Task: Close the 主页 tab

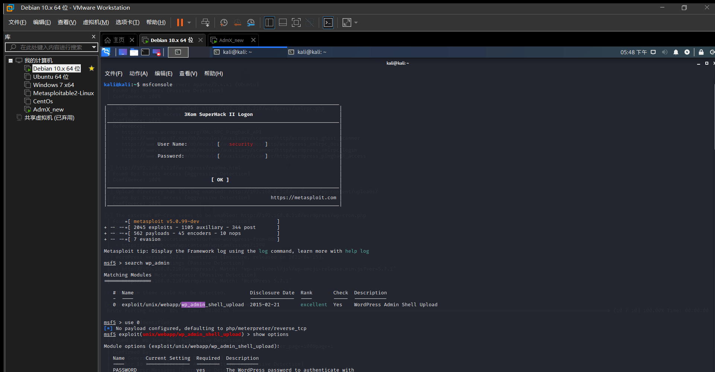Action: pyautogui.click(x=132, y=40)
